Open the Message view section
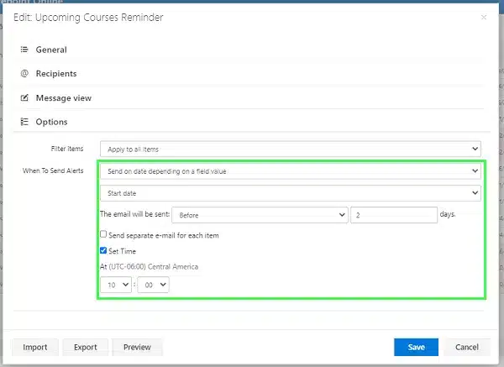This screenshot has height=367, width=504. tap(64, 98)
